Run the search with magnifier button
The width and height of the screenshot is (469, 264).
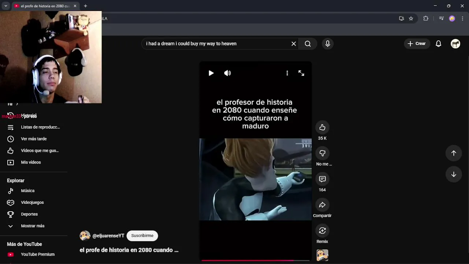click(x=308, y=44)
